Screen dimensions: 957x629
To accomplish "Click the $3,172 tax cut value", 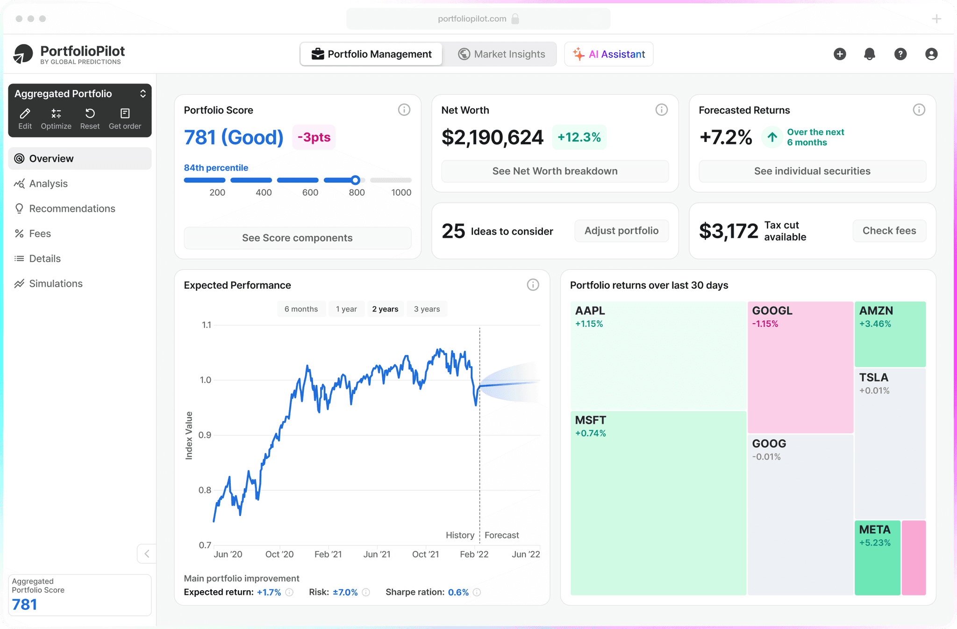I will [728, 231].
